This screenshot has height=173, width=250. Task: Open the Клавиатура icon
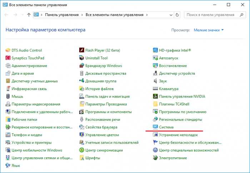pos(155,89)
